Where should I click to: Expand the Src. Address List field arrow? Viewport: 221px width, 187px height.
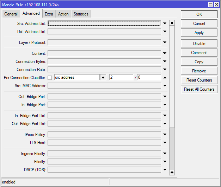(165, 24)
